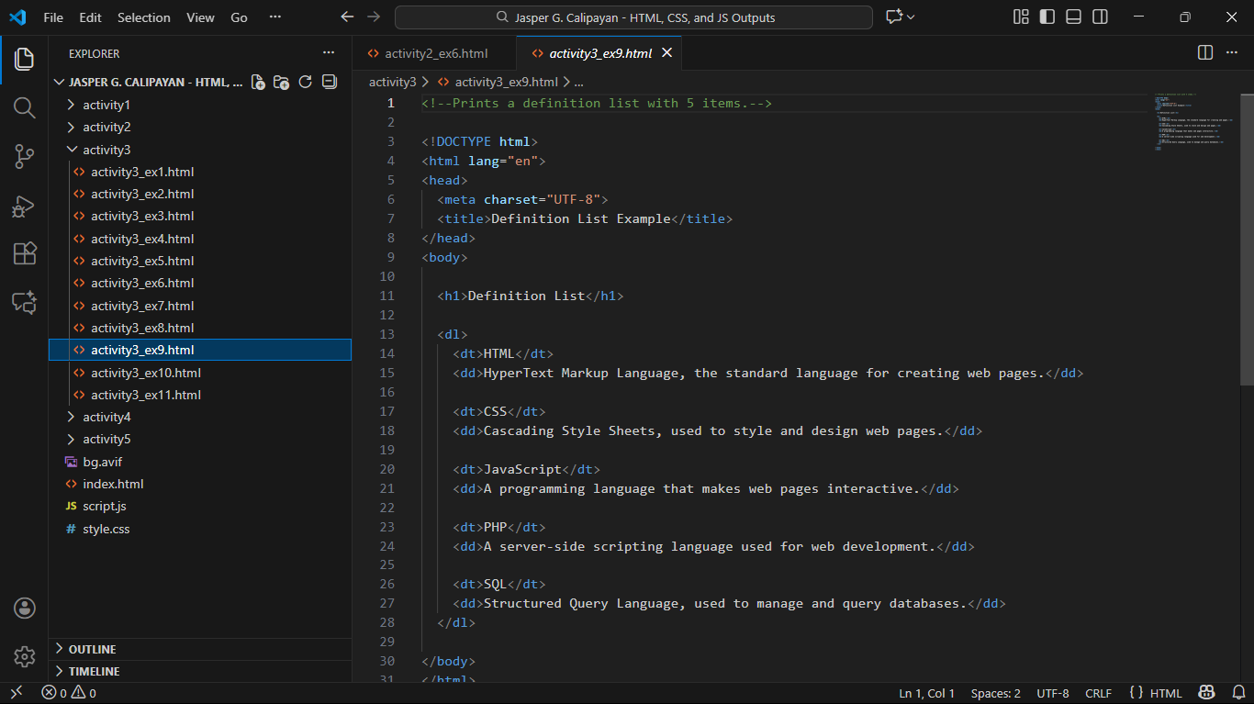Switch to the activity2_ex6.html tab
The image size is (1254, 704).
(435, 53)
